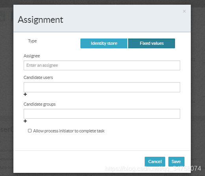Add another candidate user with the plus icon
The image size is (205, 176).
pyautogui.click(x=25, y=94)
